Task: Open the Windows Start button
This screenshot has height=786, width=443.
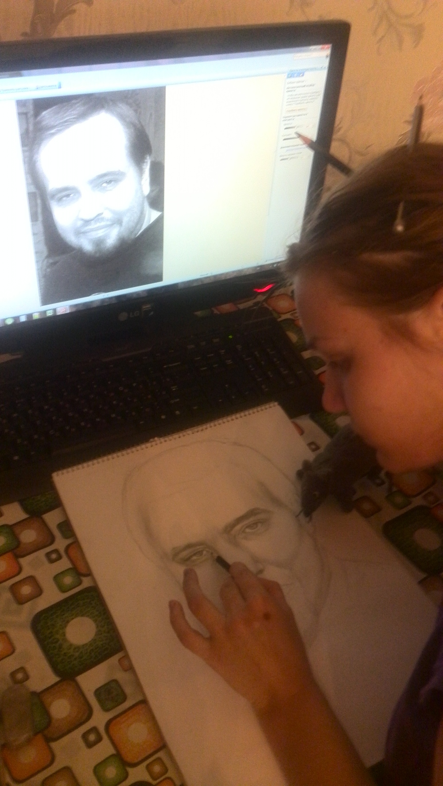Action: pyautogui.click(x=9, y=321)
